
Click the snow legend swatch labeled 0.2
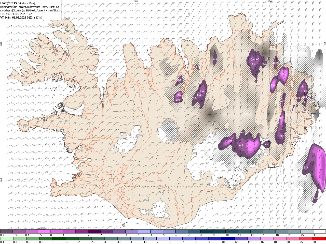pyautogui.click(x=7, y=232)
